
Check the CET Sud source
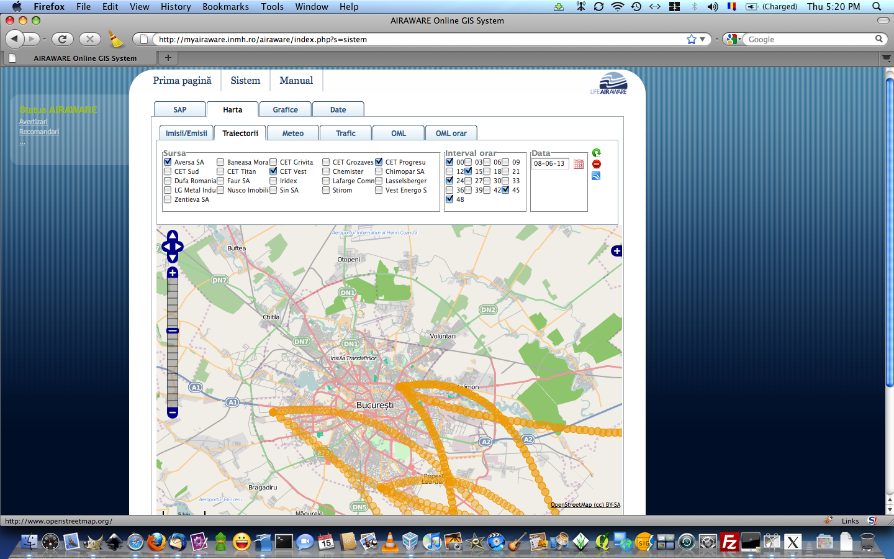(x=168, y=171)
